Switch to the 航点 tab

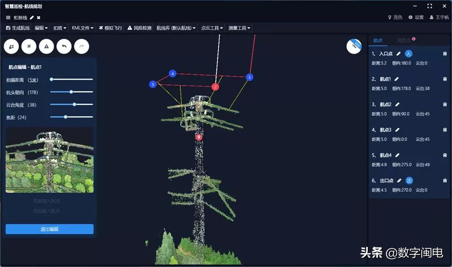[377, 40]
